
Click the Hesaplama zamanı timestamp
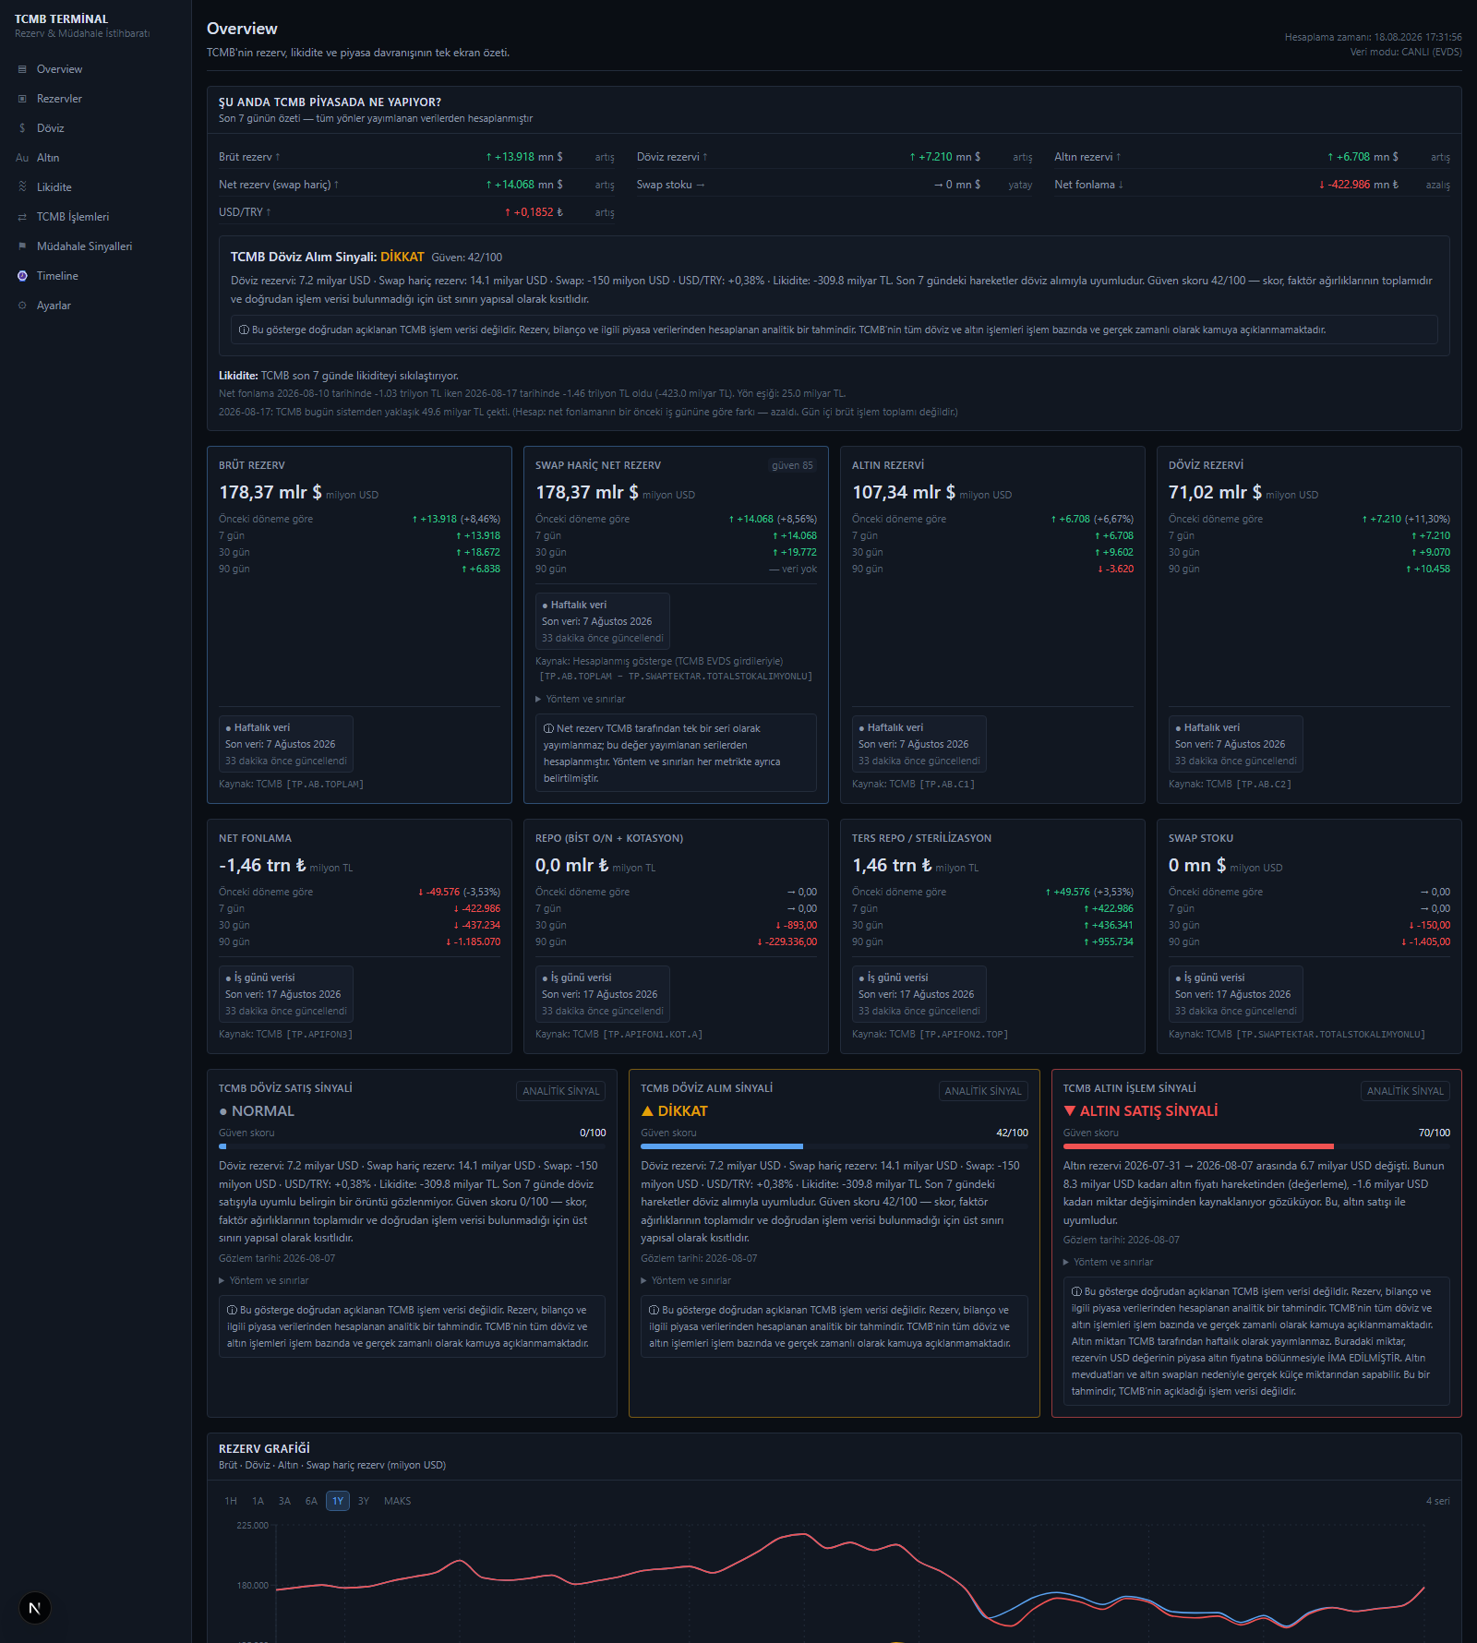tap(1373, 37)
